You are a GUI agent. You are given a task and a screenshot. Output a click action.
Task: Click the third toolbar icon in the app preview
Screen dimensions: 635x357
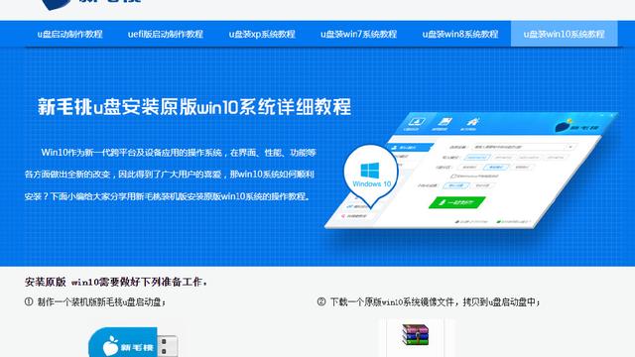coord(471,123)
